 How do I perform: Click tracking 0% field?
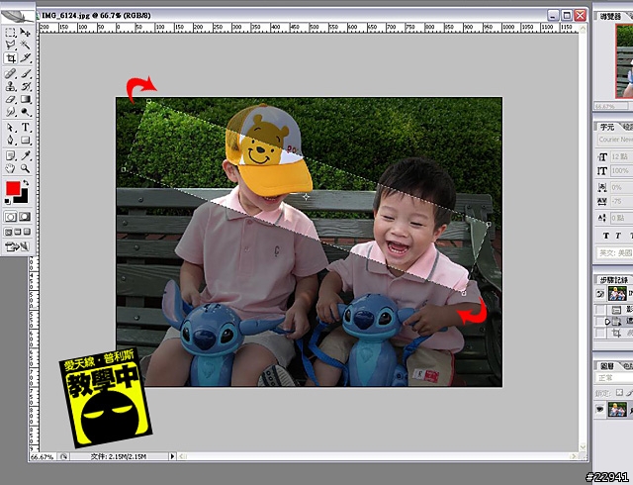[x=621, y=187]
